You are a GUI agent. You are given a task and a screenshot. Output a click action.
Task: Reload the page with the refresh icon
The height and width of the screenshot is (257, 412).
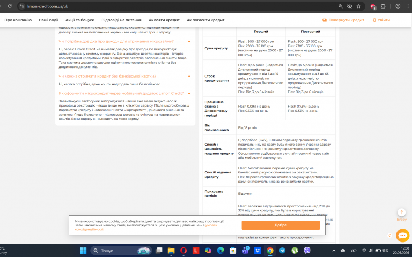pos(10,6)
